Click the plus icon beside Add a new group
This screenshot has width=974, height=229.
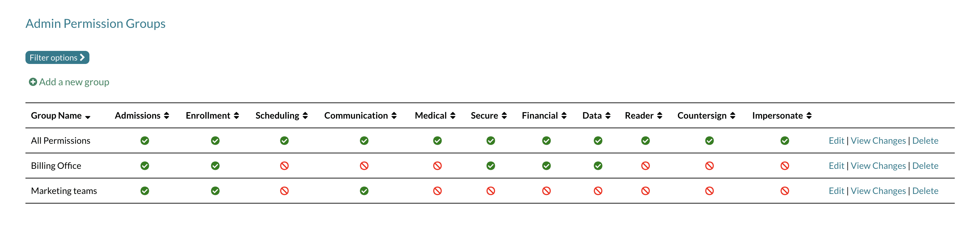(33, 82)
